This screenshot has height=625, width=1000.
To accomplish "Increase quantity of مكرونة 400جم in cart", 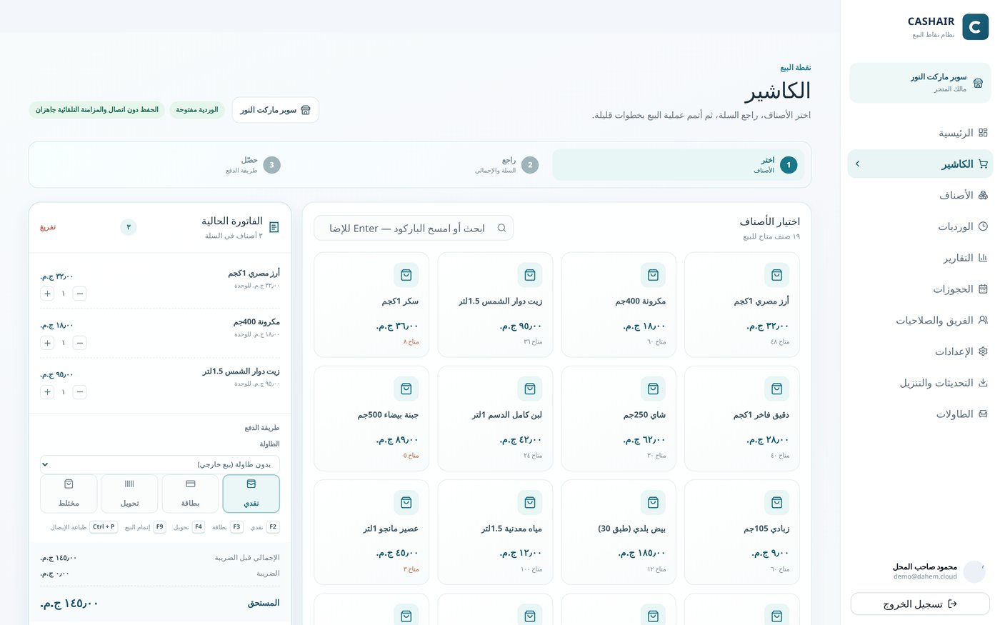I will (x=47, y=343).
